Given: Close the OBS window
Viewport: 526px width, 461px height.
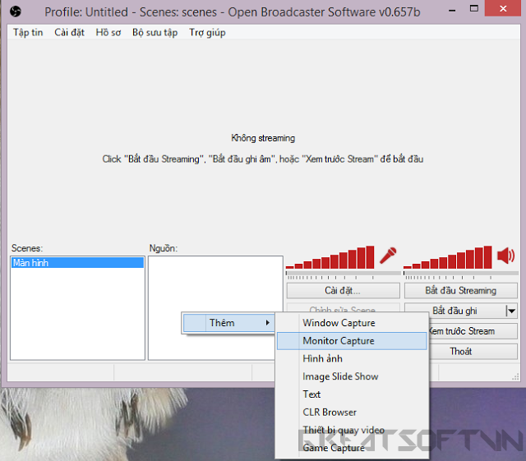Looking at the screenshot, I should pos(503,9).
